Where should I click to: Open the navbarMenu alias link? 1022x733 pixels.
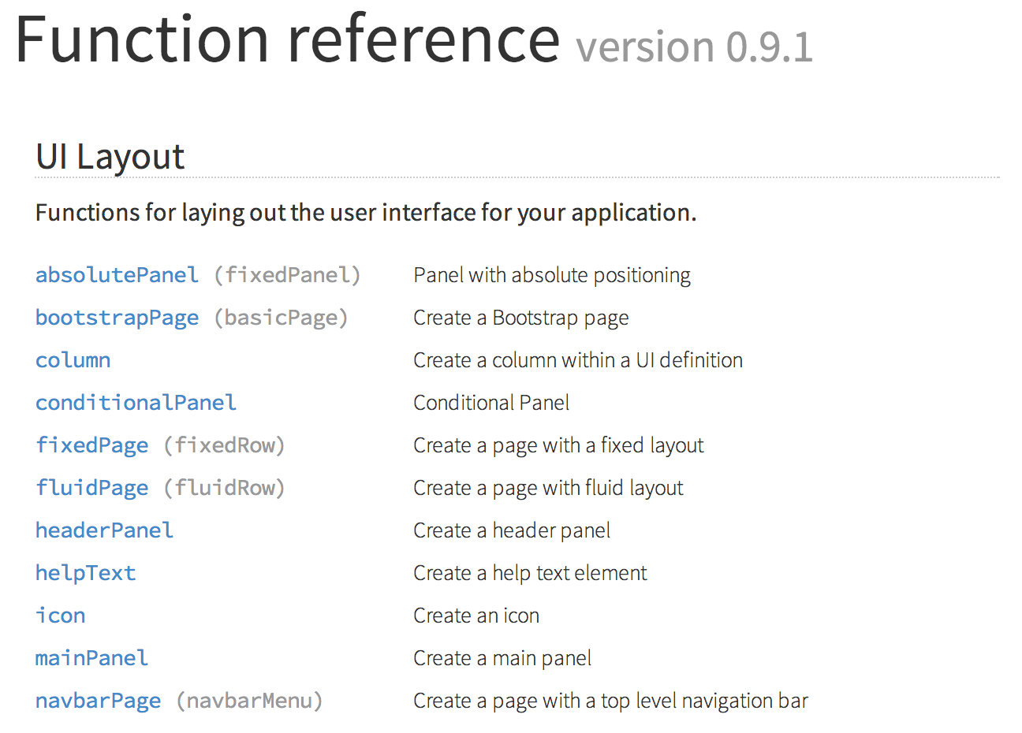click(249, 701)
